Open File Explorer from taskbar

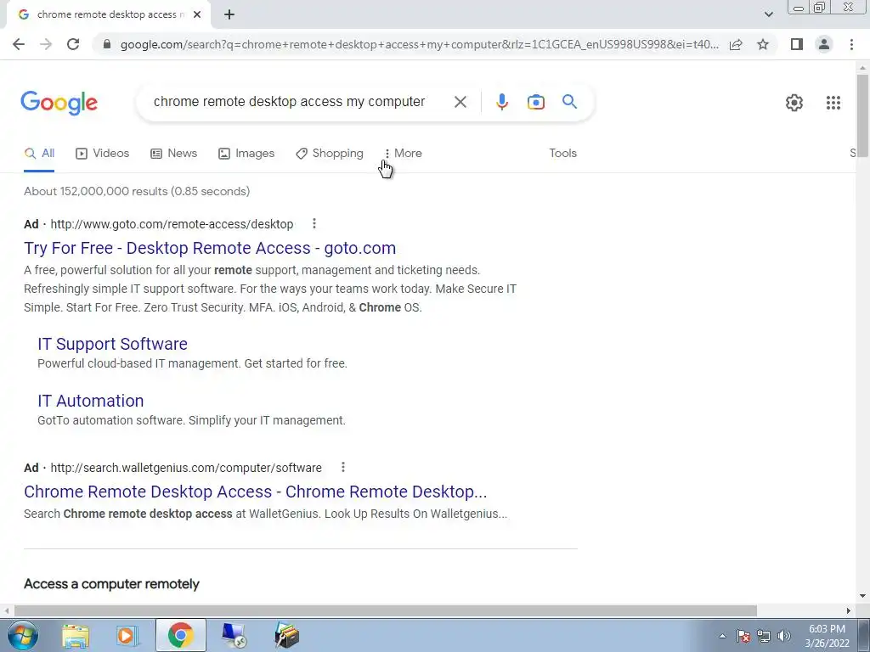tap(76, 635)
